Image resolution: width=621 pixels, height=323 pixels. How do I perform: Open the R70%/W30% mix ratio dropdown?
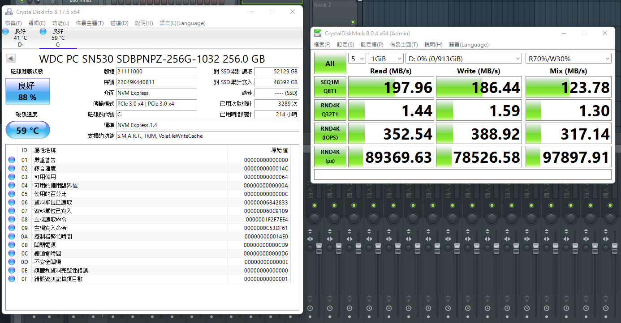coord(569,59)
